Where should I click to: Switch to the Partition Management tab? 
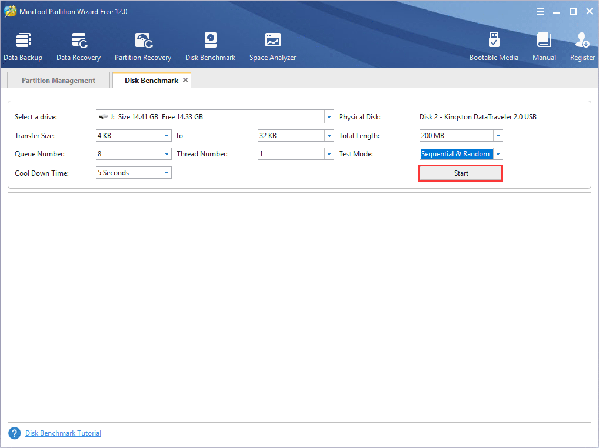tap(58, 80)
